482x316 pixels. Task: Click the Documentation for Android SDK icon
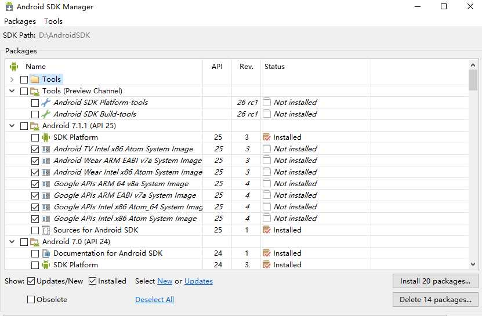click(x=46, y=253)
